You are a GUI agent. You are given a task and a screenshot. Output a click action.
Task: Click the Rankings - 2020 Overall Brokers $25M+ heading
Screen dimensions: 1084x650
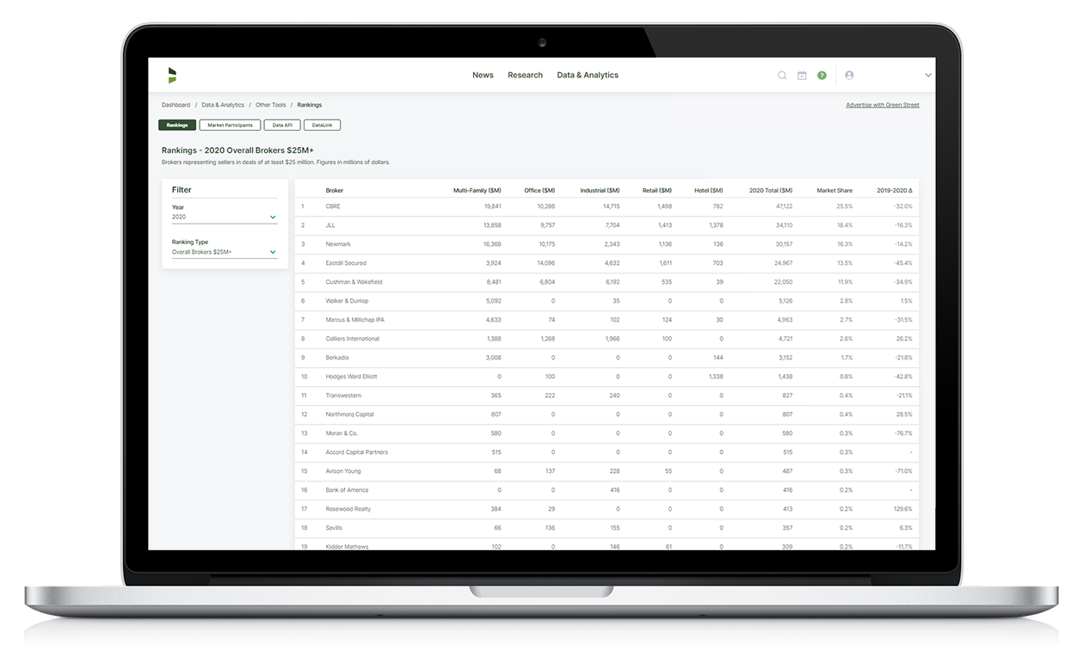[x=237, y=150]
